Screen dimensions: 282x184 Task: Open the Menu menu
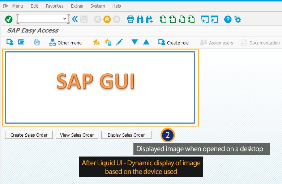click(18, 6)
